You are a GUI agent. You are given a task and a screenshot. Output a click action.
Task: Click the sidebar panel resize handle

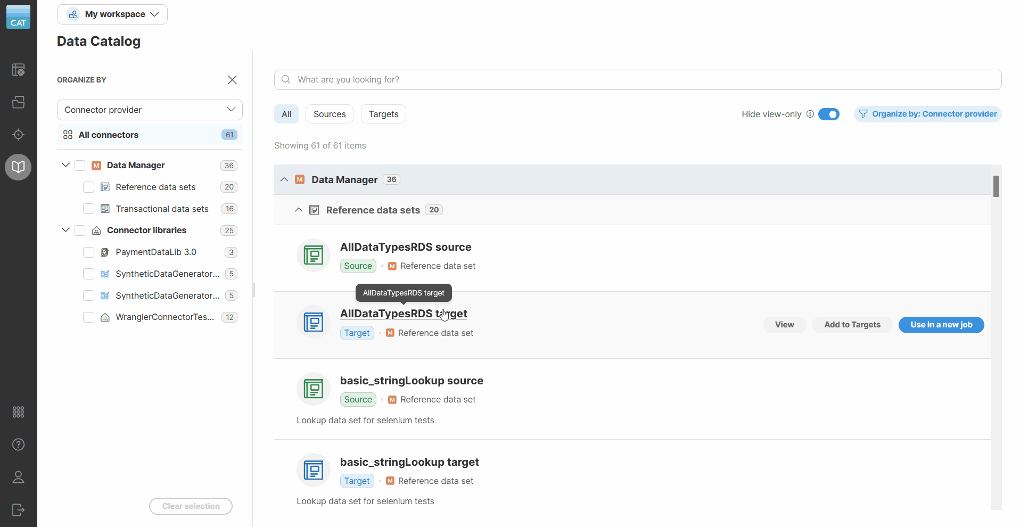point(253,290)
